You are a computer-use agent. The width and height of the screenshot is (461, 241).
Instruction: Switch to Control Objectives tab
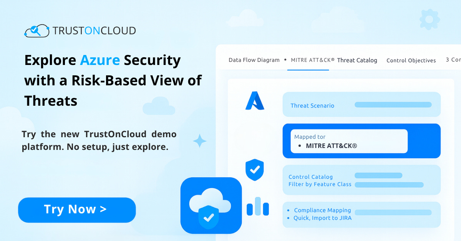coord(411,60)
